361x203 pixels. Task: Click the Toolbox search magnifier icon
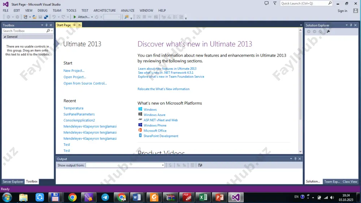pyautogui.click(x=48, y=31)
